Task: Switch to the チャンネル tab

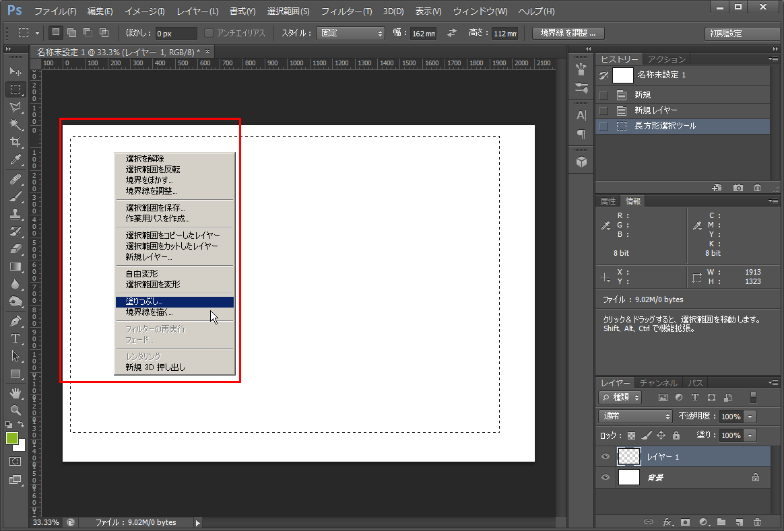Action: [x=658, y=383]
